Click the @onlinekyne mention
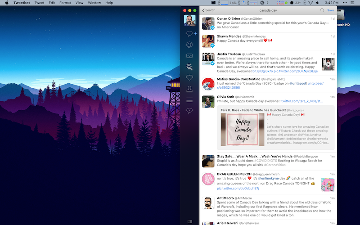Screen dimensions: 360x225 [x=268, y=178]
